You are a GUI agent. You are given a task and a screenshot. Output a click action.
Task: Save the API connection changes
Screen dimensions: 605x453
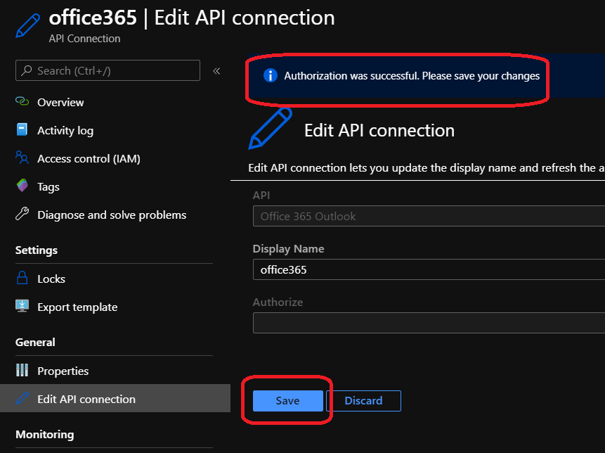click(x=287, y=400)
